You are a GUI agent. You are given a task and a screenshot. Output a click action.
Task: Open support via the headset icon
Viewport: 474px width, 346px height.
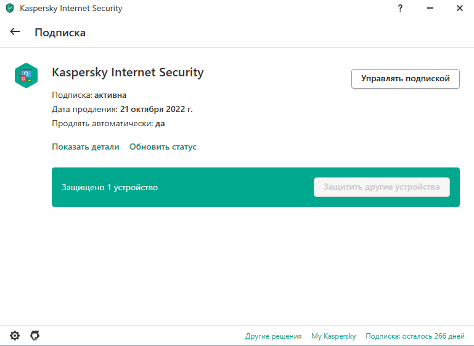tap(35, 336)
